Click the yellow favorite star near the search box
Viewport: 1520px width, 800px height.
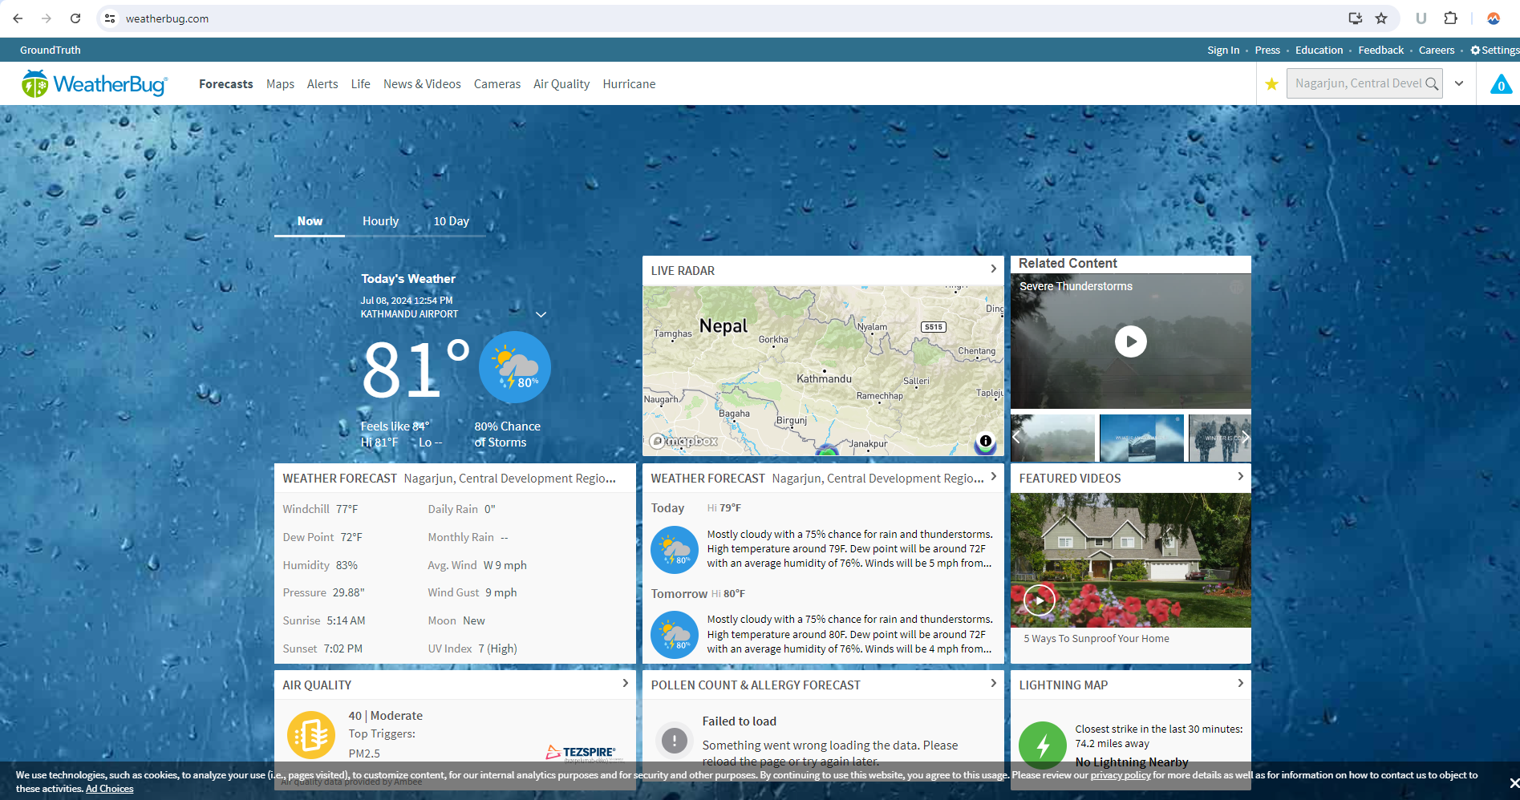tap(1271, 83)
